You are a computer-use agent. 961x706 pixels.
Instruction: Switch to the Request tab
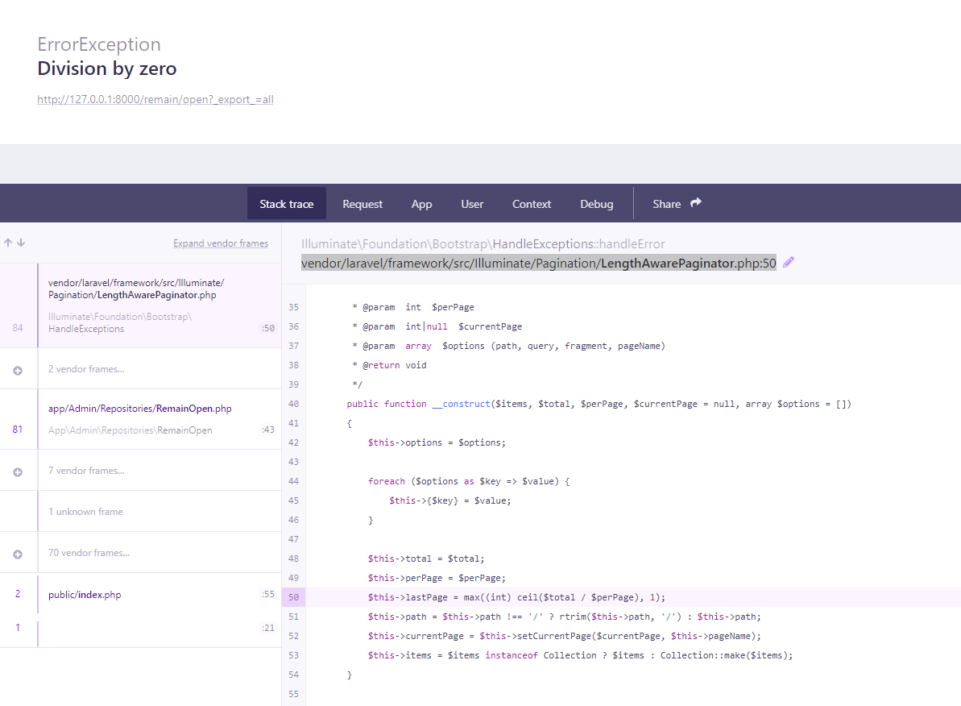coord(362,204)
